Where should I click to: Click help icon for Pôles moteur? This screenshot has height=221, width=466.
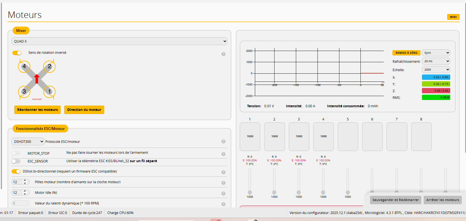point(223,183)
